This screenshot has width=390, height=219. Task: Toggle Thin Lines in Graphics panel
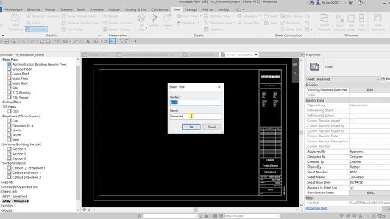[37, 29]
